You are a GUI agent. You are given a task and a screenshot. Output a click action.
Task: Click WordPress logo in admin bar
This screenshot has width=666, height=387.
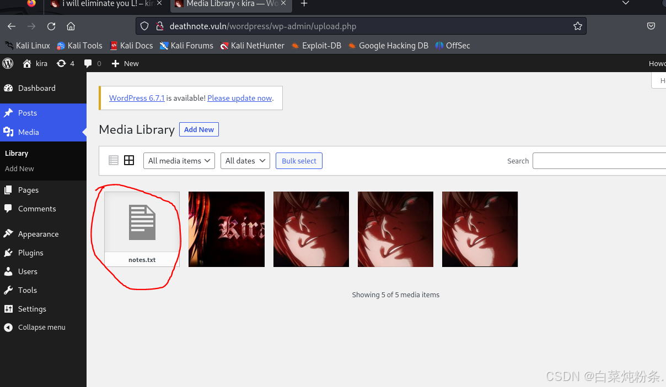(8, 63)
